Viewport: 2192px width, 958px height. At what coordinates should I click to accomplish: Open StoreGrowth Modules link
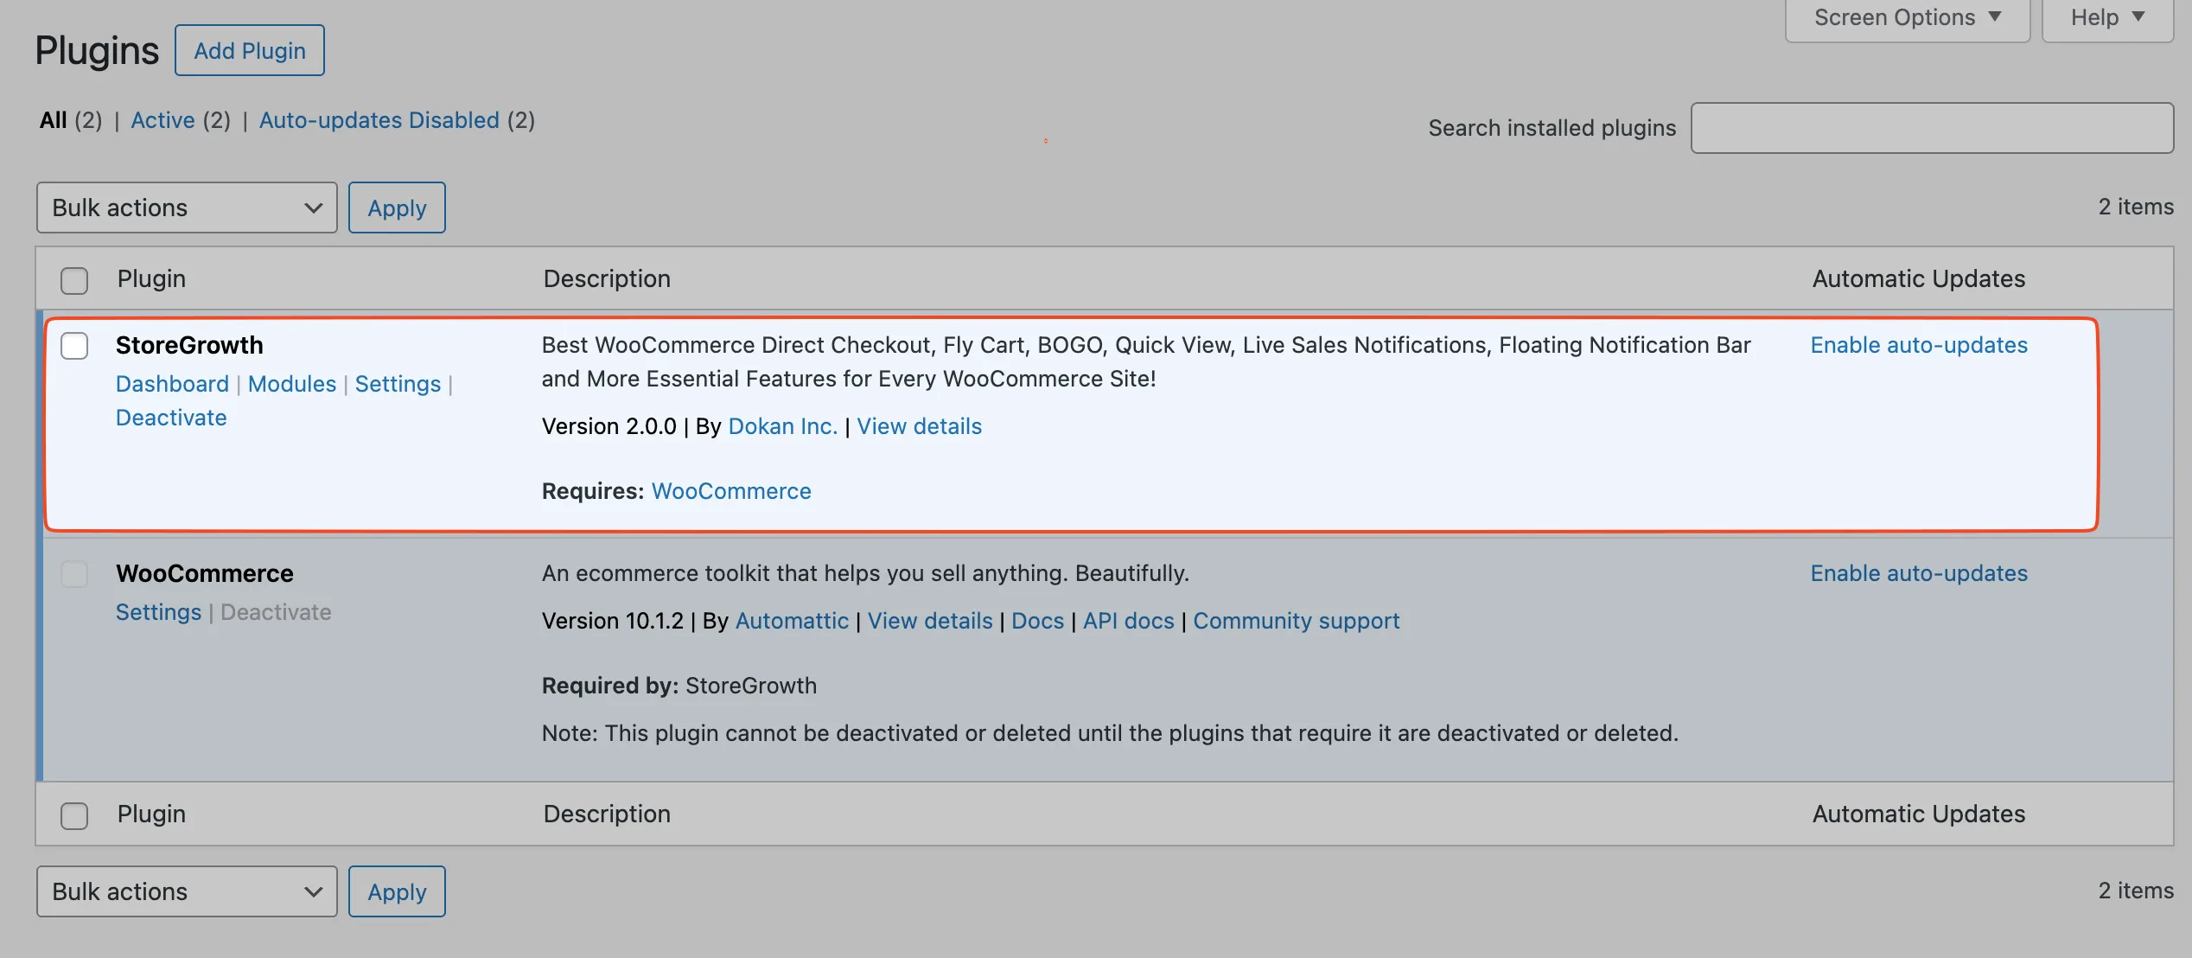coord(292,384)
